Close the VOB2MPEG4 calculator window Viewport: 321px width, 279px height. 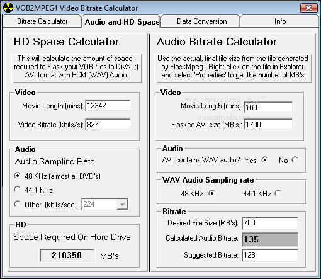coord(308,8)
